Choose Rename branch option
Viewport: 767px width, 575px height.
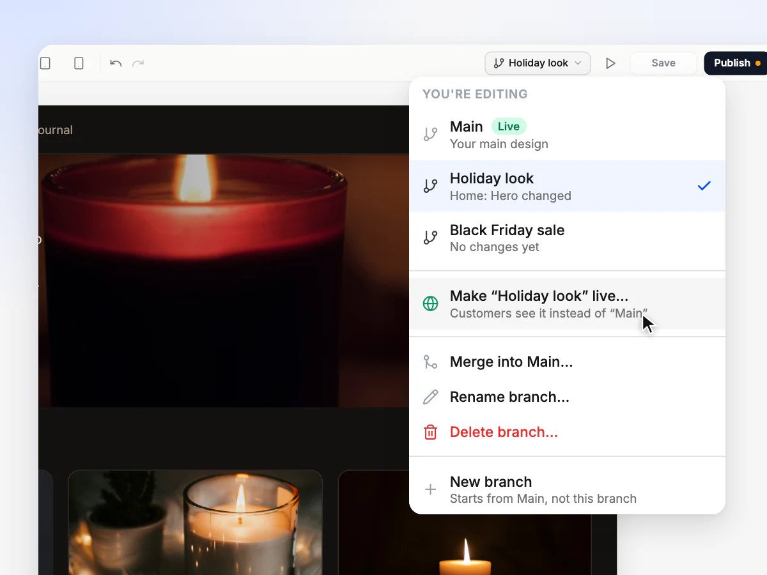[x=567, y=397]
